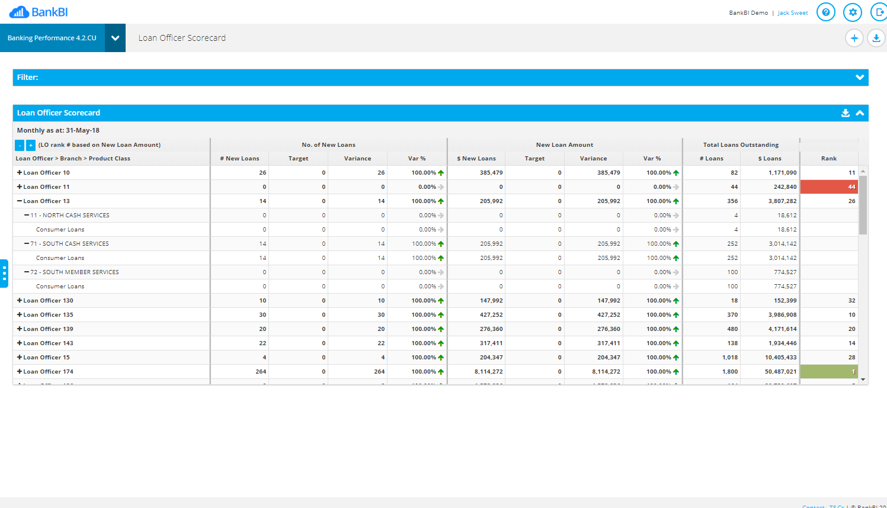Image resolution: width=887 pixels, height=508 pixels.
Task: Expand the Loan Officer 11 row
Action: [x=20, y=187]
